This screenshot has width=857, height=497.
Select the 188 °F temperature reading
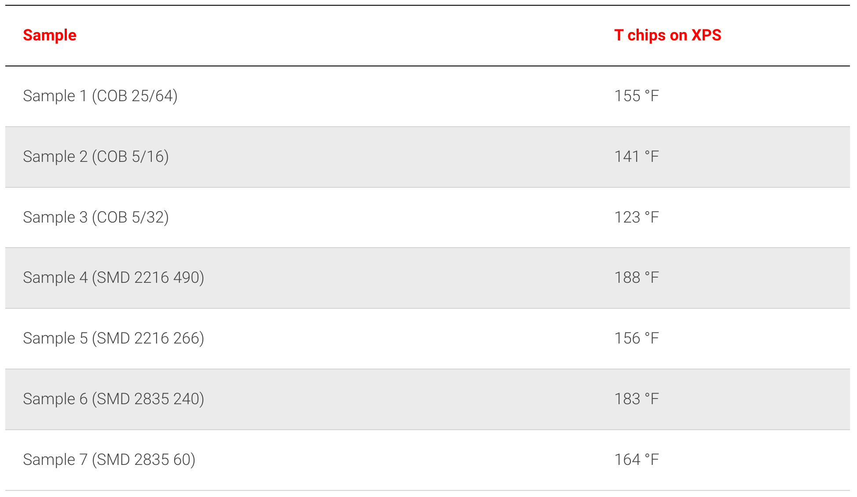pos(636,278)
